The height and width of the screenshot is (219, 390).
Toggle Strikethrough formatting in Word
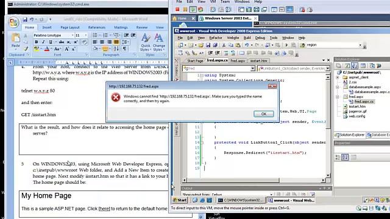61,42
